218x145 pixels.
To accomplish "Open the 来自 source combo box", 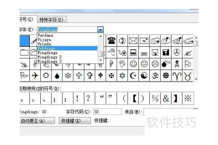I will (x=171, y=112).
